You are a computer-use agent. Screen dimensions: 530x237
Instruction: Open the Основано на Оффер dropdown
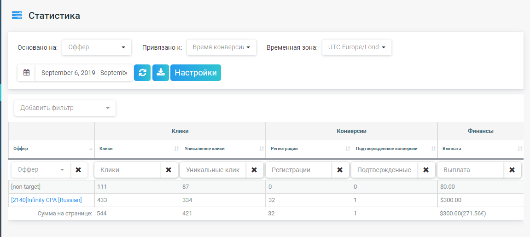pos(97,47)
